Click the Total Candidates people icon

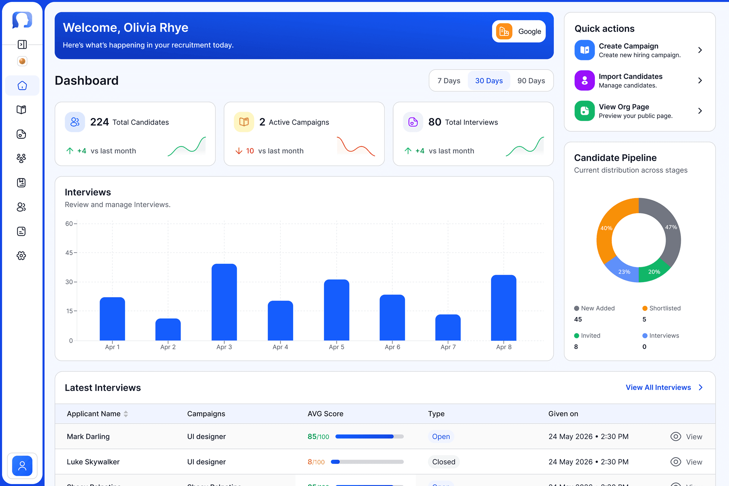point(75,122)
